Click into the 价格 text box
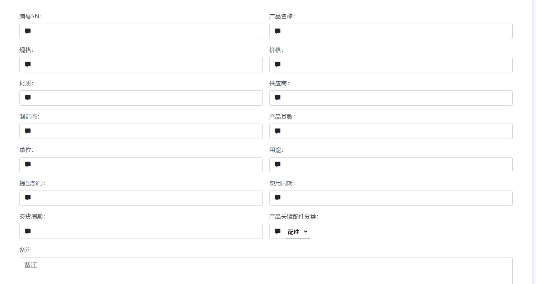The width and height of the screenshot is (536, 284). [397, 65]
